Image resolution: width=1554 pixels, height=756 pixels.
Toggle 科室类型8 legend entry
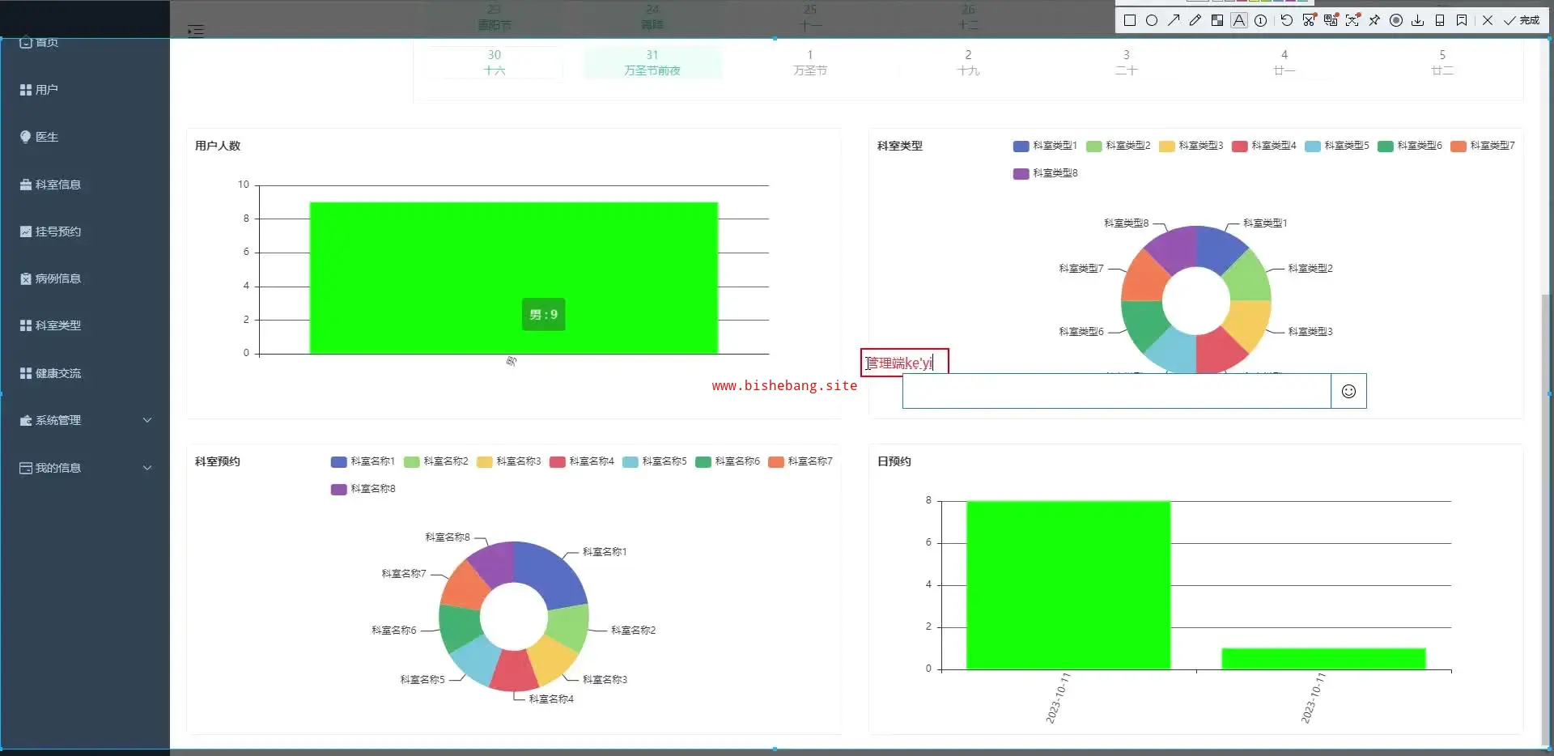pos(1045,173)
